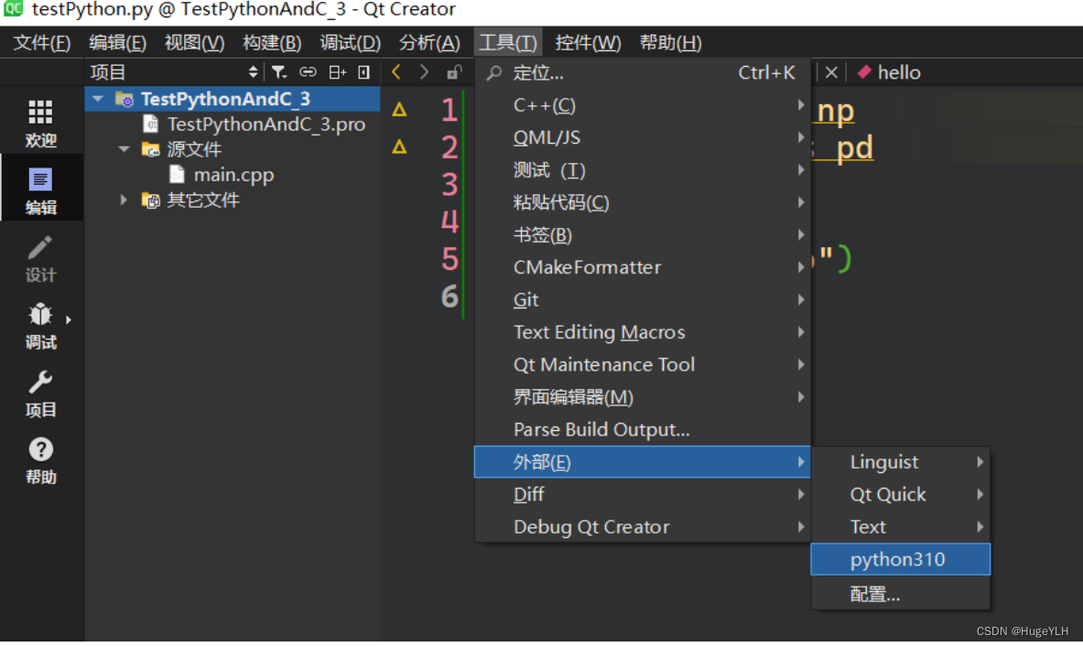Image resolution: width=1083 pixels, height=647 pixels.
Task: Click the filter tree funnel icon
Action: point(279,71)
